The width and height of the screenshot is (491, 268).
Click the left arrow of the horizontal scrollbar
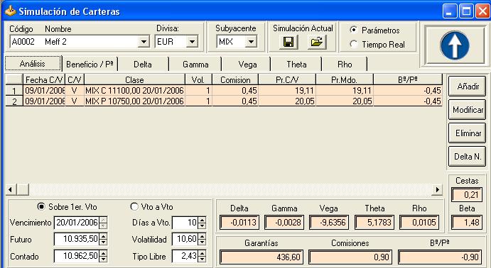pos(11,189)
